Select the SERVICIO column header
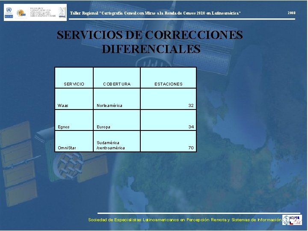Viewport: 308px width, 231px height. click(74, 78)
